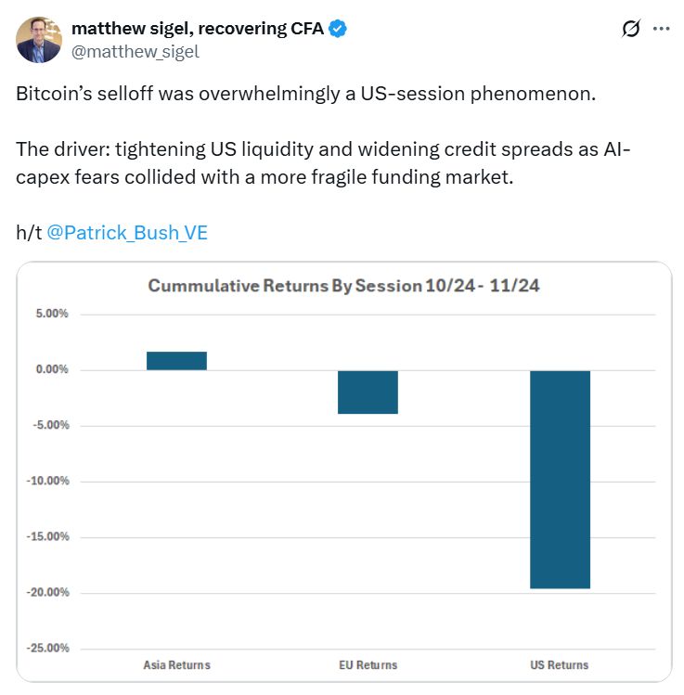Screen dimensions: 684x695
Task: Click the @matthew_sigel handle
Action: pos(136,51)
